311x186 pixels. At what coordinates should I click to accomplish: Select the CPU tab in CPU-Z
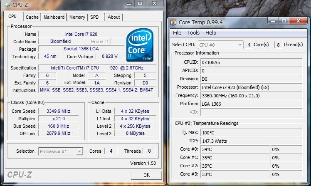coord(12,16)
